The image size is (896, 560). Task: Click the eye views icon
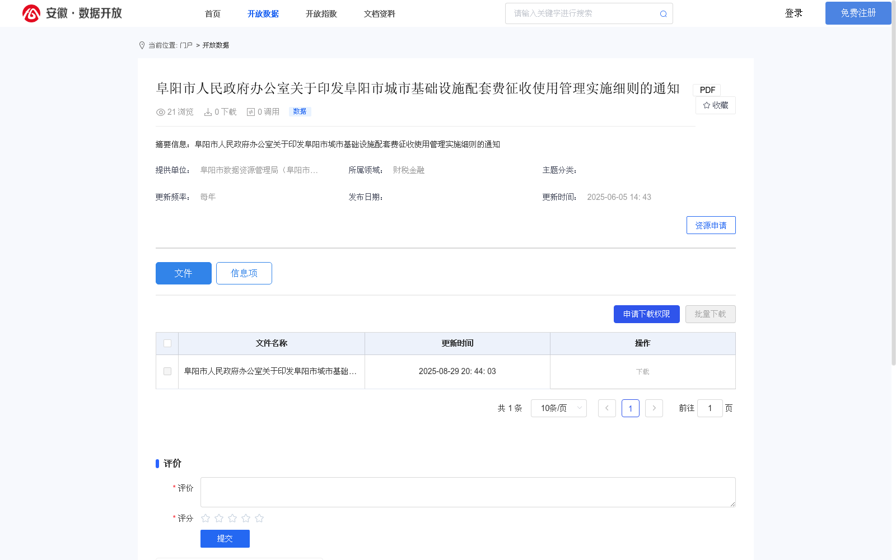pyautogui.click(x=160, y=112)
